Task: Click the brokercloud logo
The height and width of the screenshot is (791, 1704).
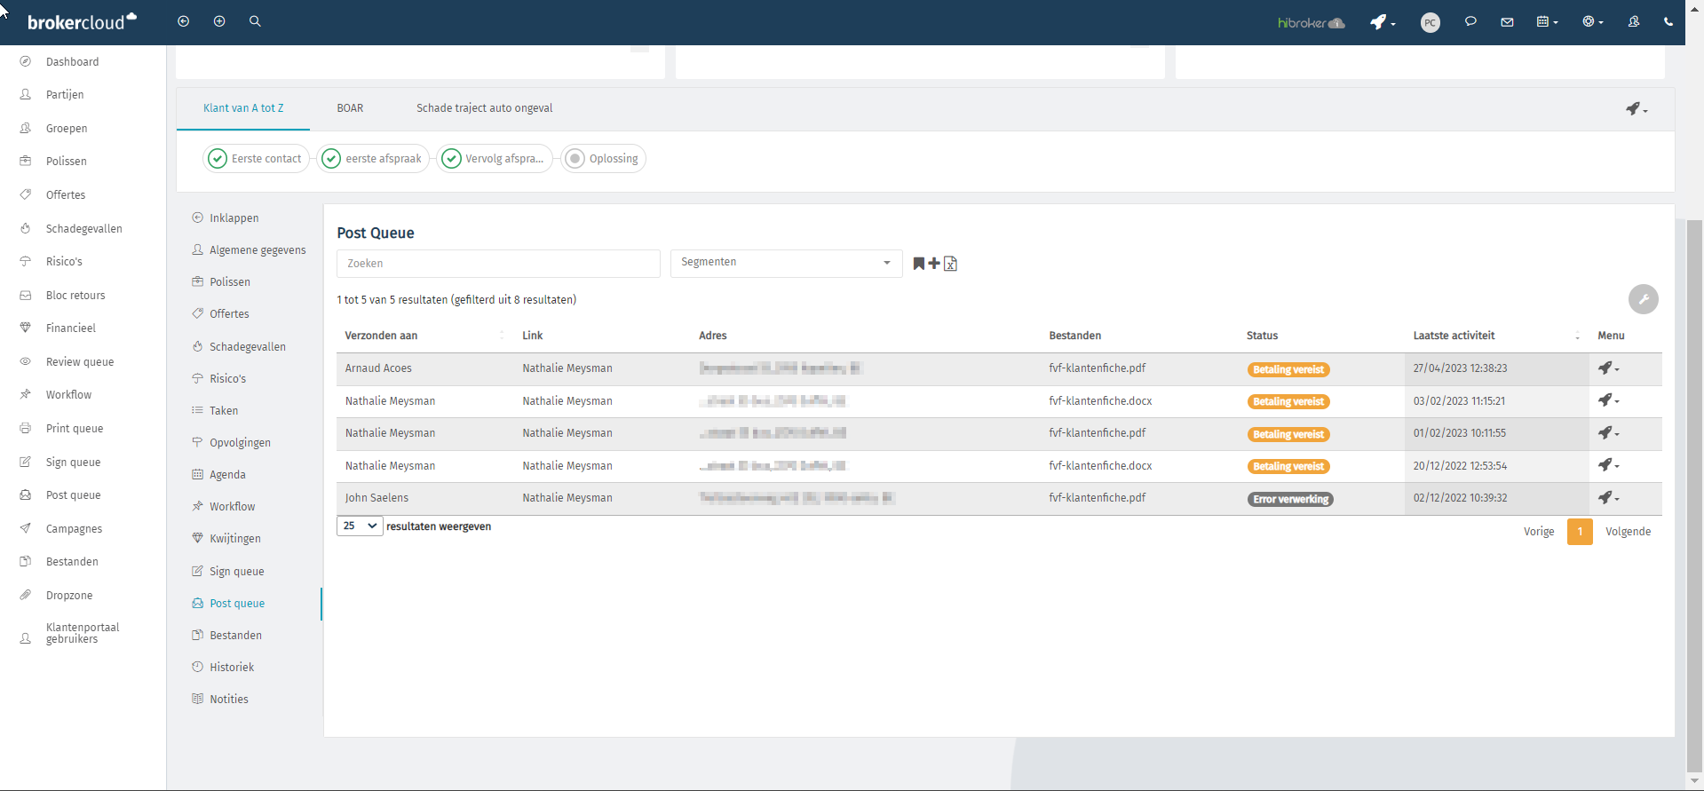Action: (x=82, y=22)
